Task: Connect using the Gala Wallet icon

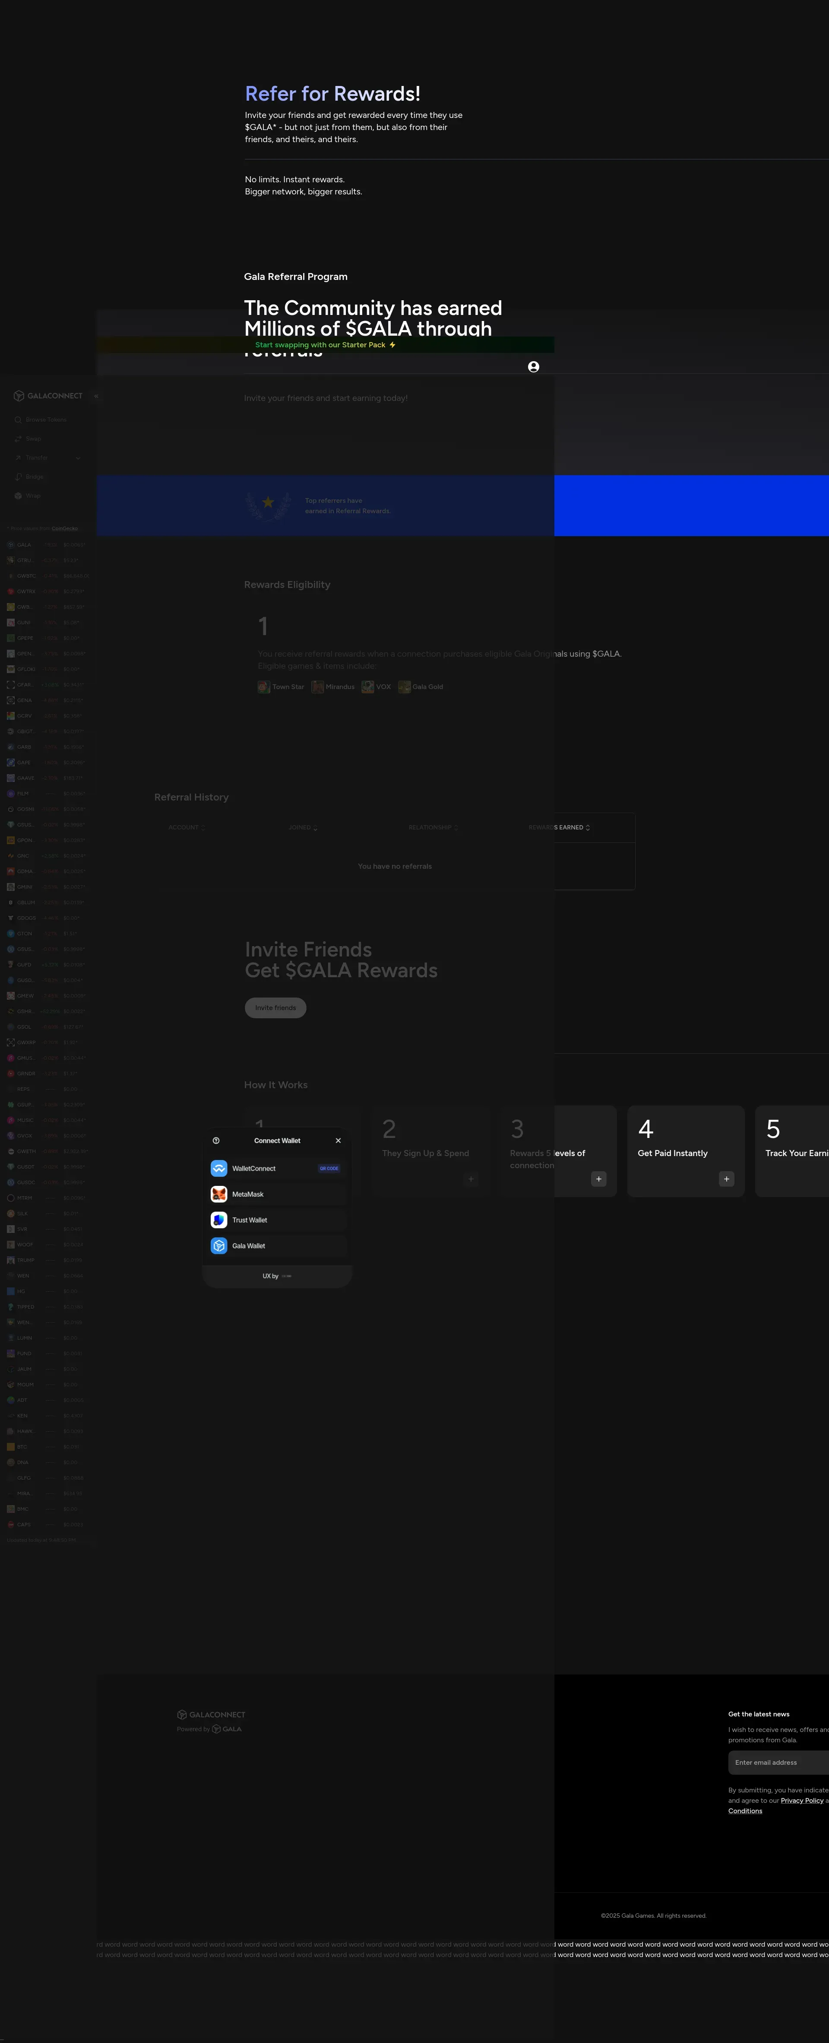Action: tap(219, 1246)
